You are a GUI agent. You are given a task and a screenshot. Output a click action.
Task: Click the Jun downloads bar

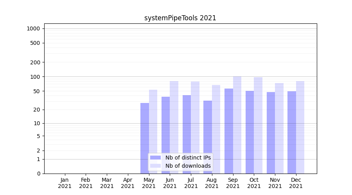point(174,117)
